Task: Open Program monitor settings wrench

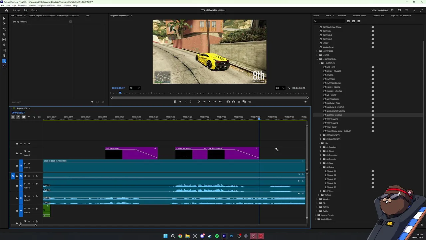Action: point(289,88)
